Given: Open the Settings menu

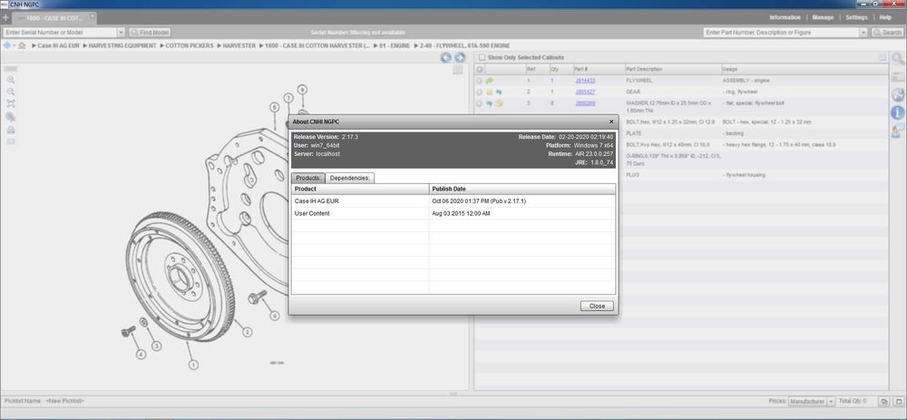Looking at the screenshot, I should point(857,17).
